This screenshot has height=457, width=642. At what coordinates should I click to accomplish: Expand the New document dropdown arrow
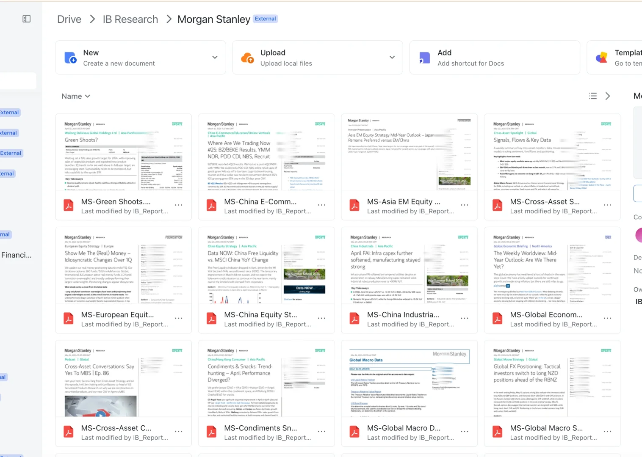215,58
